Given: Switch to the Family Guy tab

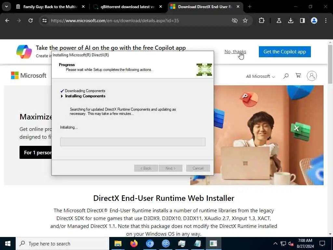Looking at the screenshot, I should [50, 7].
